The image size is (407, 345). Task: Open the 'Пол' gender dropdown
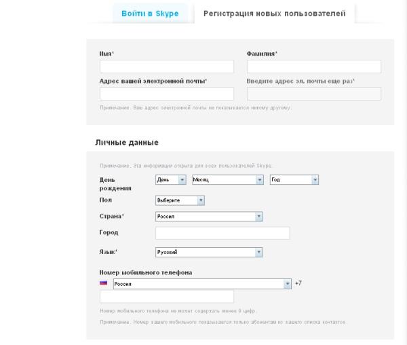tap(180, 200)
